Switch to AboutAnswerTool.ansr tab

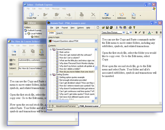pyautogui.click(x=66, y=106)
